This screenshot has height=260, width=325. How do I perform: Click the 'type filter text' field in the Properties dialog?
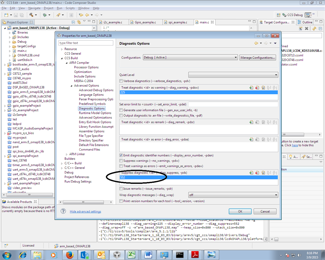pyautogui.click(x=86, y=43)
